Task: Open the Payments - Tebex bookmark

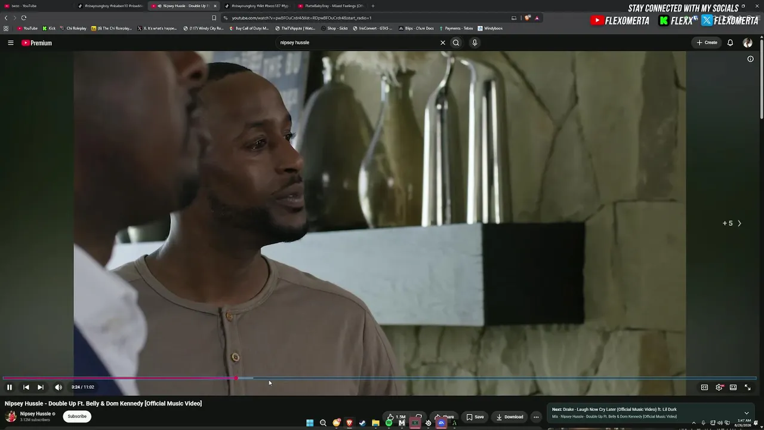Action: click(x=457, y=28)
